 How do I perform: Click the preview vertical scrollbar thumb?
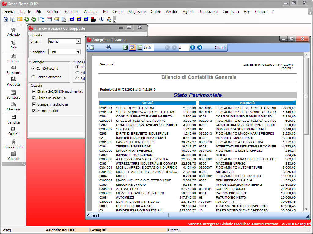click(306, 96)
